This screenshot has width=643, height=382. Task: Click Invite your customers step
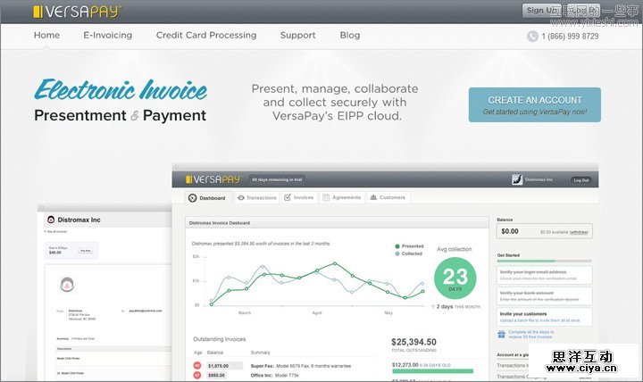(544, 317)
